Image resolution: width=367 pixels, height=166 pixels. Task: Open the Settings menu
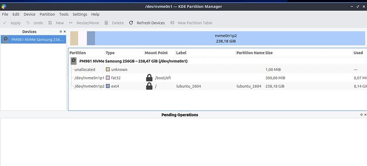click(80, 14)
